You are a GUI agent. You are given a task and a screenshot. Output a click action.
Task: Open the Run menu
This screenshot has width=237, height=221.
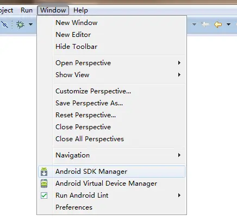coord(27,10)
